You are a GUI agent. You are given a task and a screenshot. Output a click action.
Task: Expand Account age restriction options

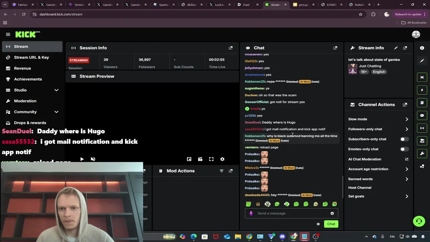coord(406,169)
